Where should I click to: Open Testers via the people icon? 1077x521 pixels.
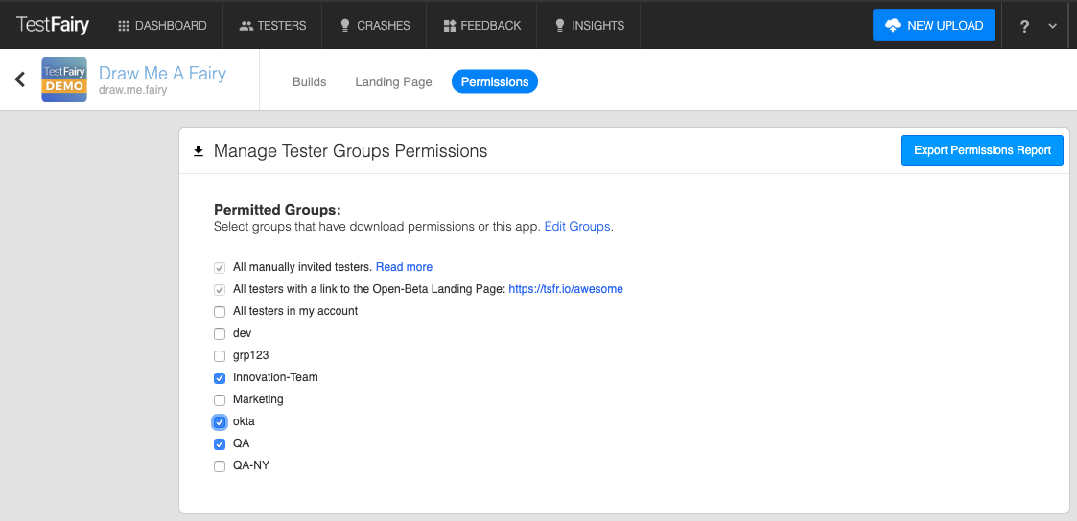[x=246, y=26]
